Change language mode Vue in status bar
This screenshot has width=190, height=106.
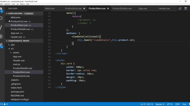[184, 104]
